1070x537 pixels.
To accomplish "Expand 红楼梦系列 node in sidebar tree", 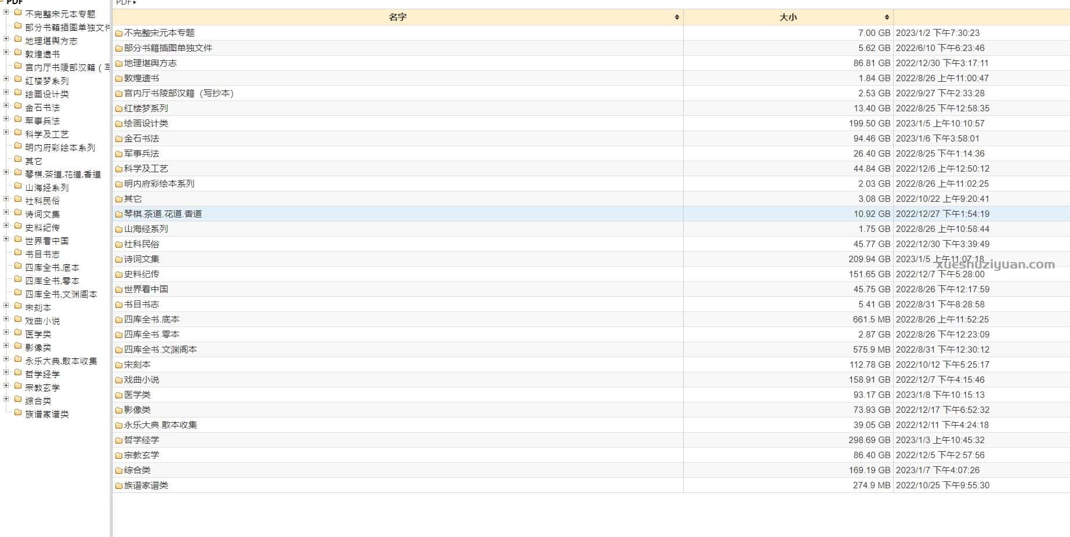I will coord(6,79).
